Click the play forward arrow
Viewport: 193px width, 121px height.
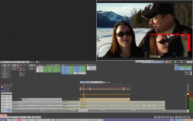tap(153, 61)
